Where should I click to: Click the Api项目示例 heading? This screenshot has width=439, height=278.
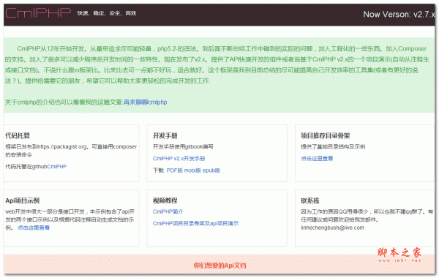pyautogui.click(x=22, y=200)
